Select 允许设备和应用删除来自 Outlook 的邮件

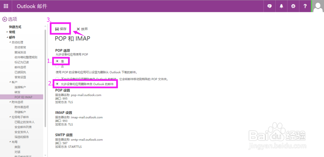click(x=57, y=84)
